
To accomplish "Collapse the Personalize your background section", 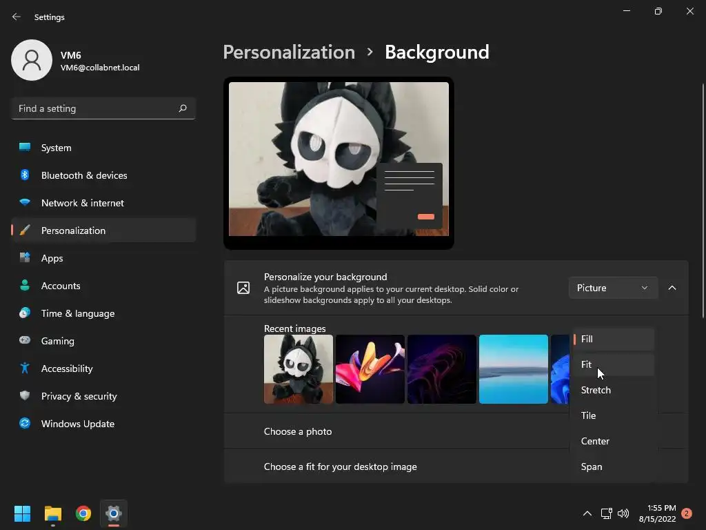I will pyautogui.click(x=672, y=288).
